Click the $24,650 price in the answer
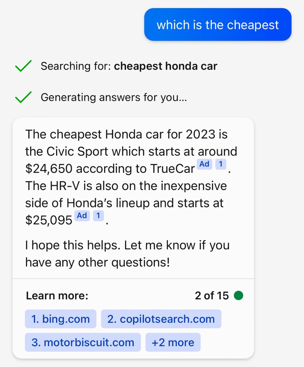The width and height of the screenshot is (304, 367). 49,169
